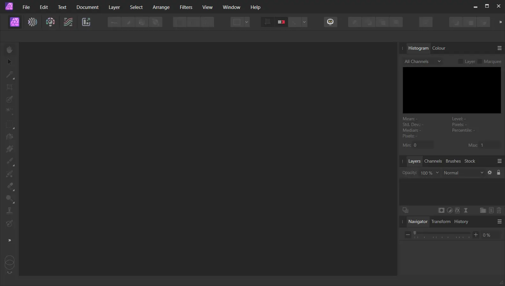Click Adjustments icon in Layers panel
The image size is (505, 286).
(x=450, y=210)
